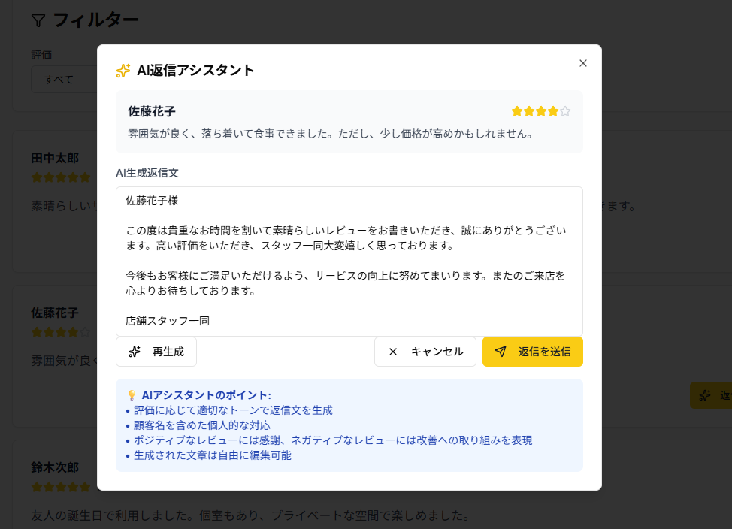Click the first star under 田中太郎
732x529 pixels.
tap(35, 177)
